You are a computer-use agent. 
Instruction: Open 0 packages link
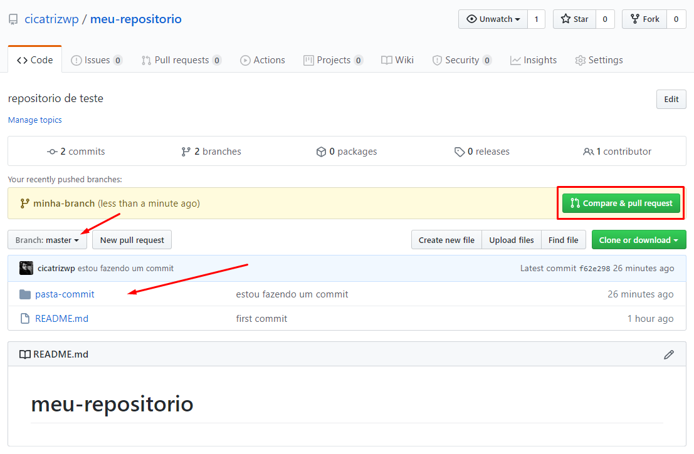[347, 152]
